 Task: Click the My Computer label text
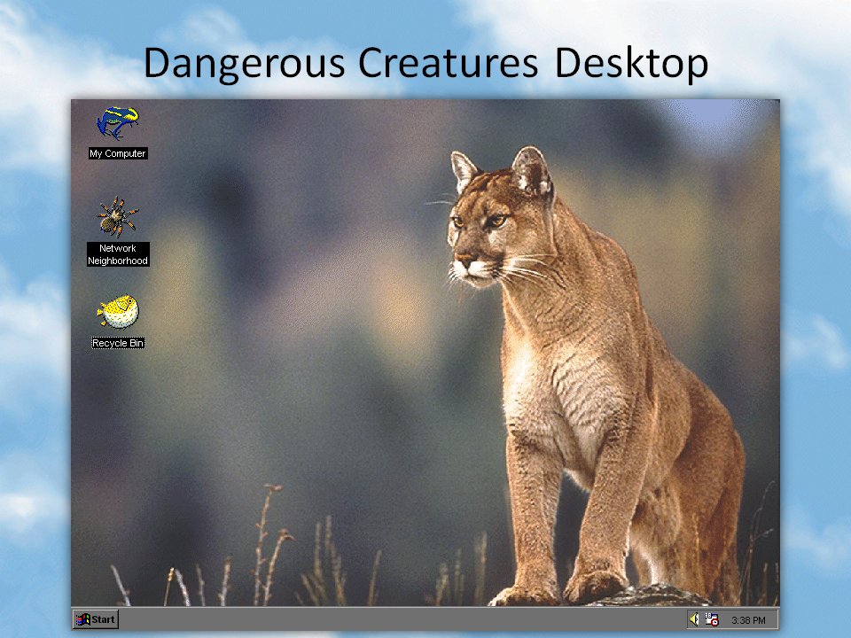click(x=118, y=153)
